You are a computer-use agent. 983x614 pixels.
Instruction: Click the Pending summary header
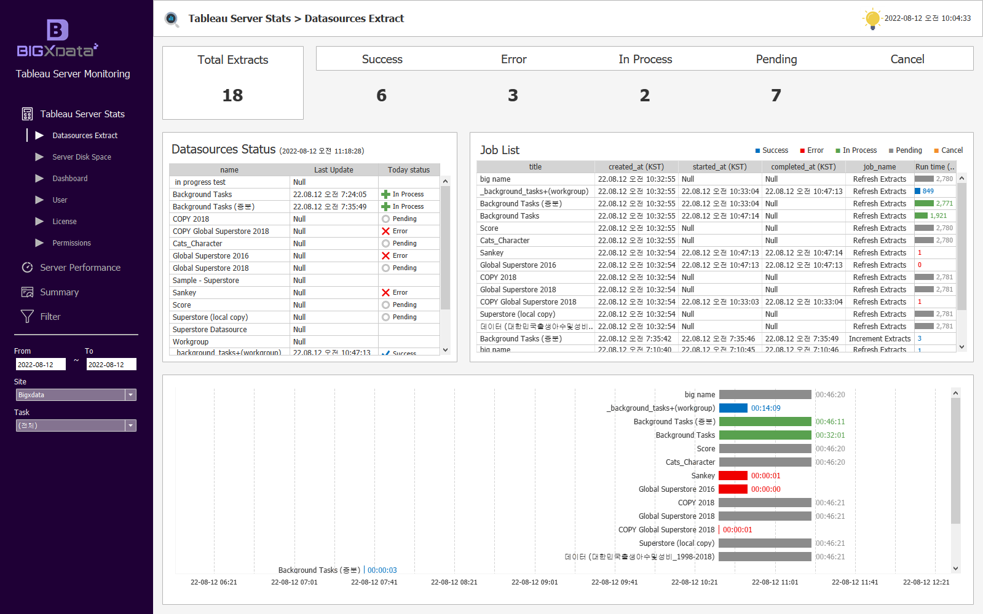(x=776, y=59)
